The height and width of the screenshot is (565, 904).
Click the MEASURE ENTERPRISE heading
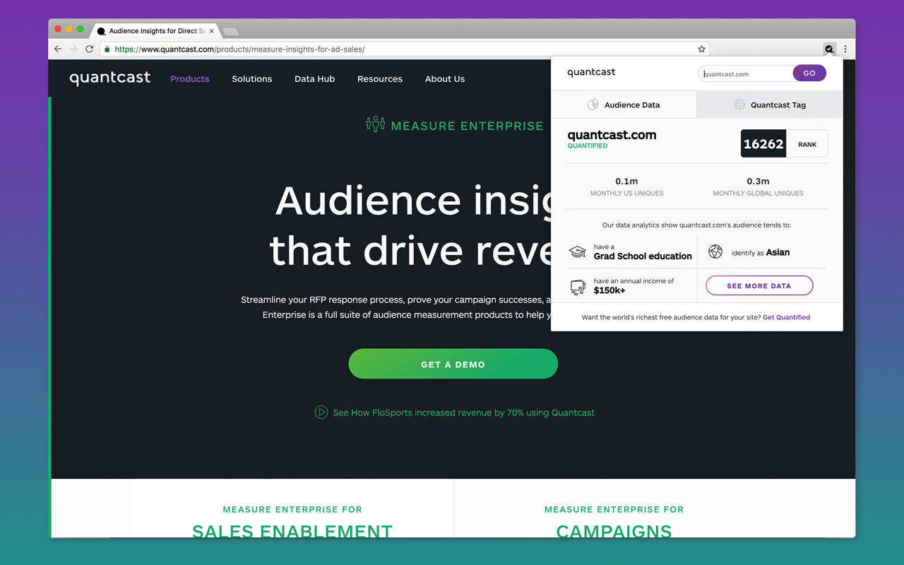point(467,126)
